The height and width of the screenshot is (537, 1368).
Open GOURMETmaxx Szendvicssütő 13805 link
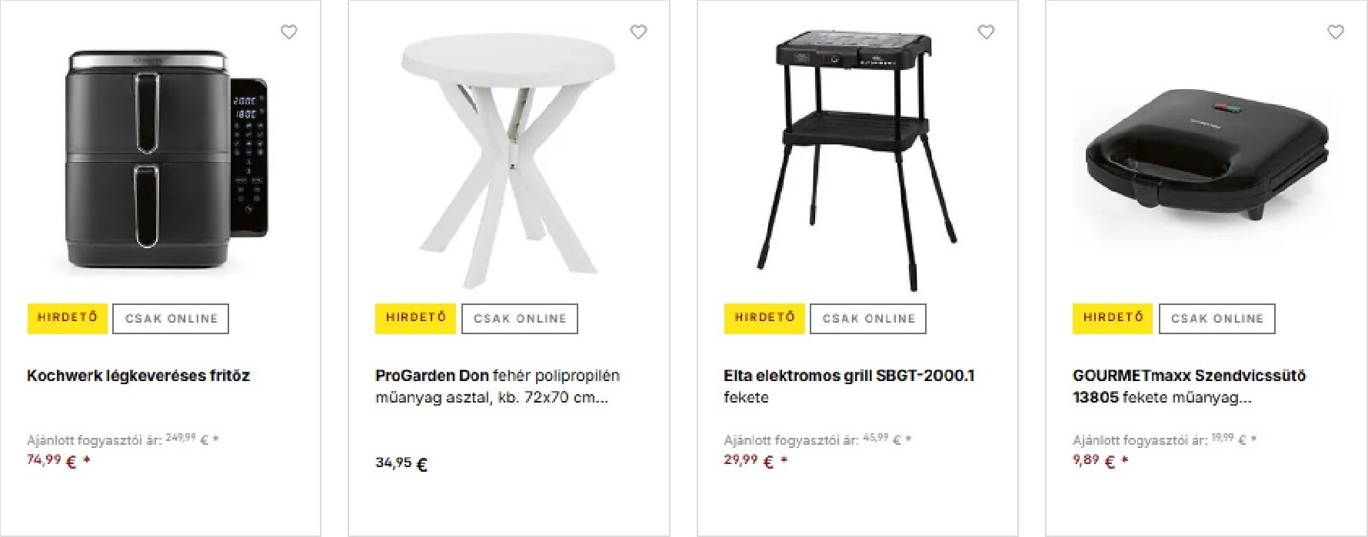tap(1189, 386)
